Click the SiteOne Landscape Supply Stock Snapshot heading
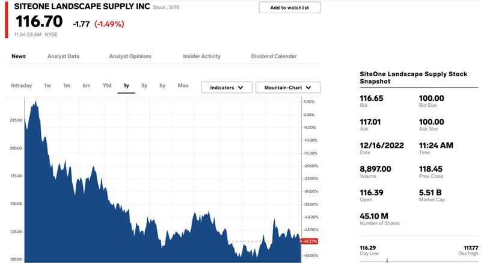This screenshot has height=263, width=481. [x=413, y=77]
